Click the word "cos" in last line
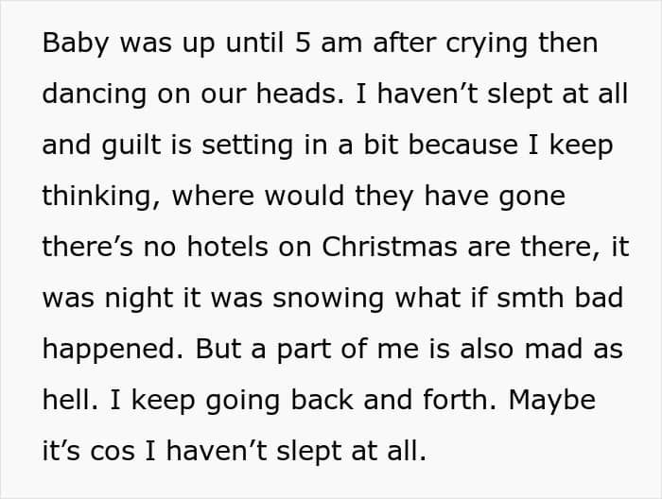The image size is (662, 499). 112,451
